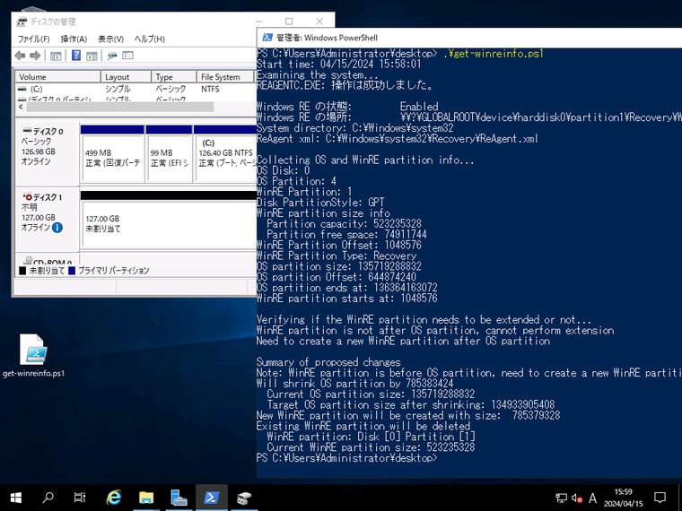Open the ヘルプ(H) menu
The width and height of the screenshot is (682, 511).
coord(149,39)
